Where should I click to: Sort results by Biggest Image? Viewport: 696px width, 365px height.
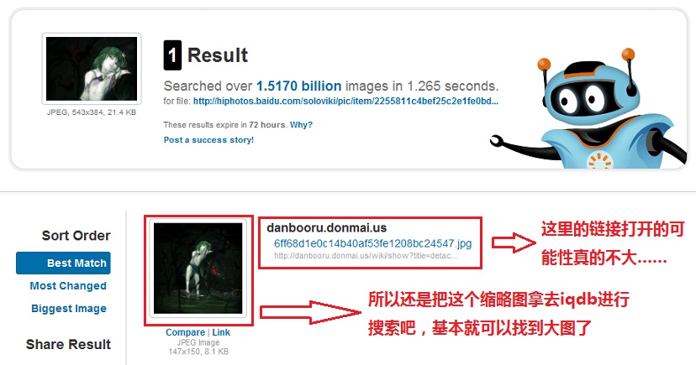click(69, 308)
